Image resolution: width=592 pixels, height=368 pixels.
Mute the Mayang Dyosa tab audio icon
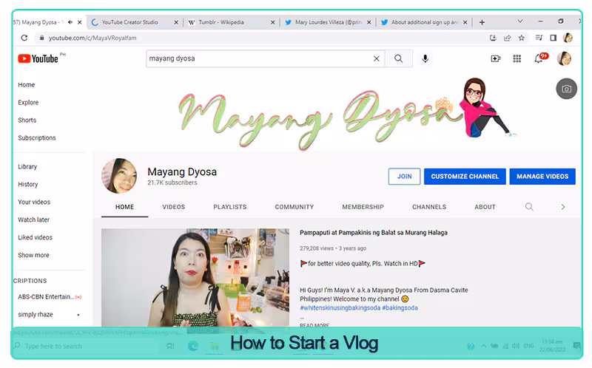point(70,22)
